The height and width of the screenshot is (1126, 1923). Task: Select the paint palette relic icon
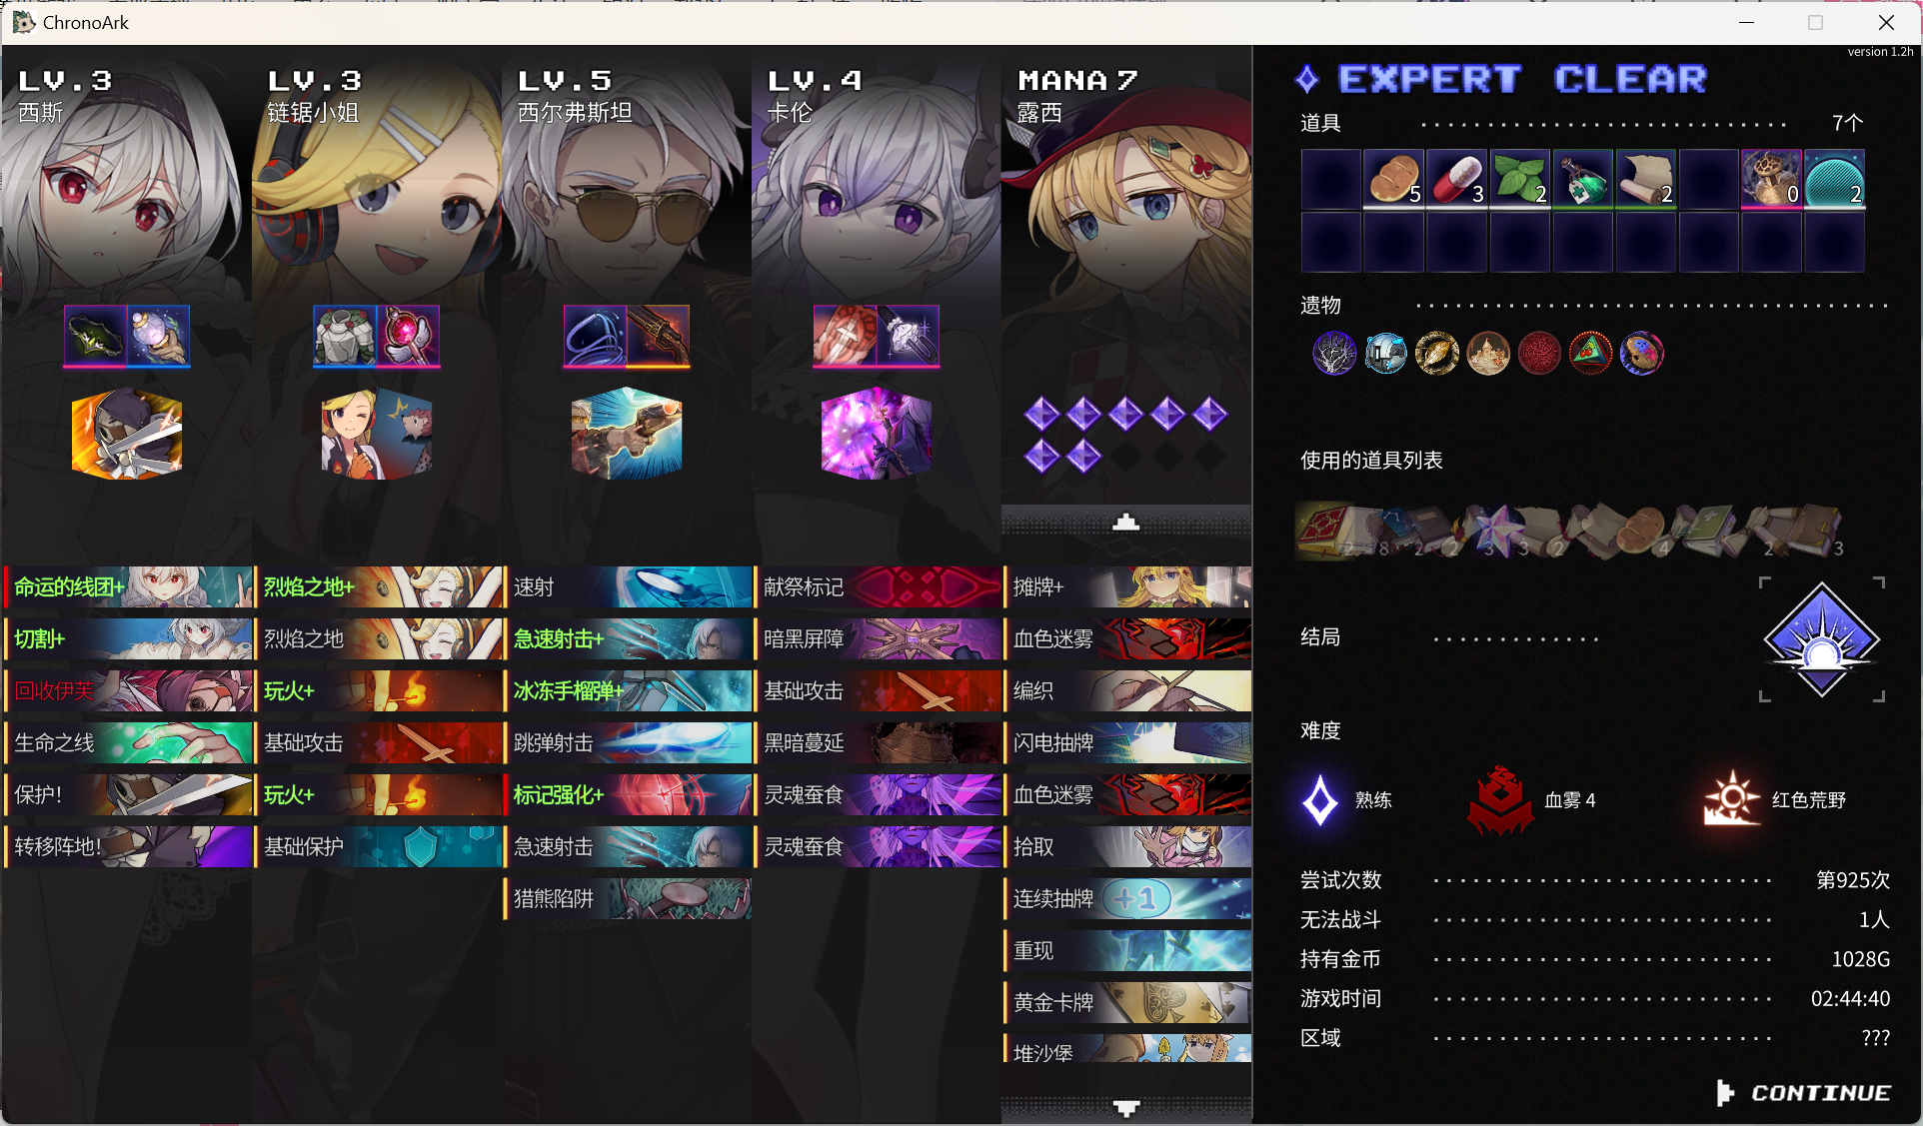(1641, 353)
